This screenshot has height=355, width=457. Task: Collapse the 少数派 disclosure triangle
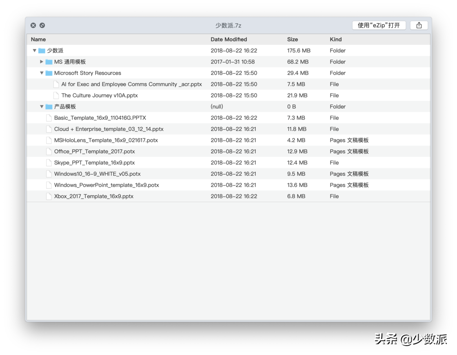34,50
